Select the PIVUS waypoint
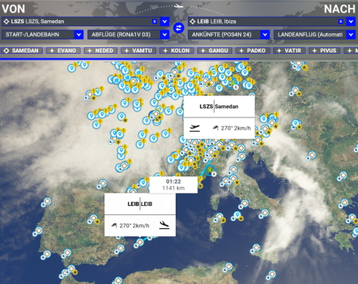The height and width of the screenshot is (284, 358). tap(324, 50)
